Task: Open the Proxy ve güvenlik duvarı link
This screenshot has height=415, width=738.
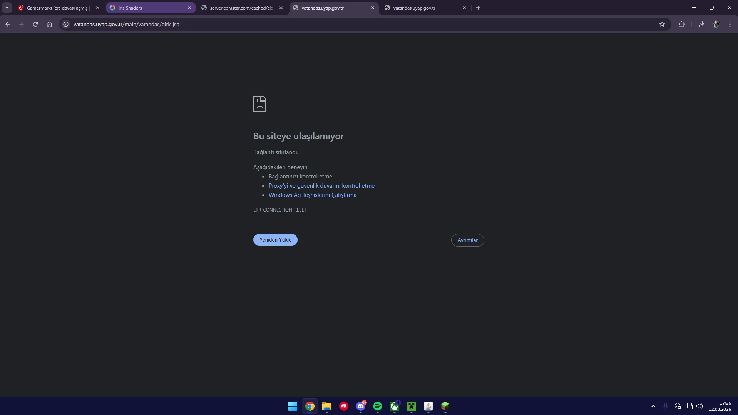Action: click(x=321, y=186)
